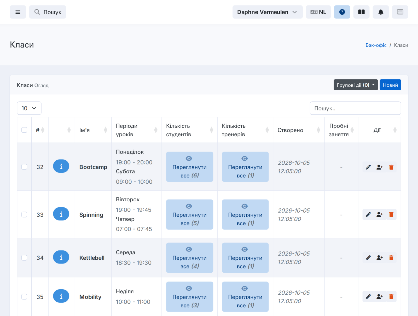The height and width of the screenshot is (316, 418).
Task: Sort by Створено column header
Action: coord(299,130)
